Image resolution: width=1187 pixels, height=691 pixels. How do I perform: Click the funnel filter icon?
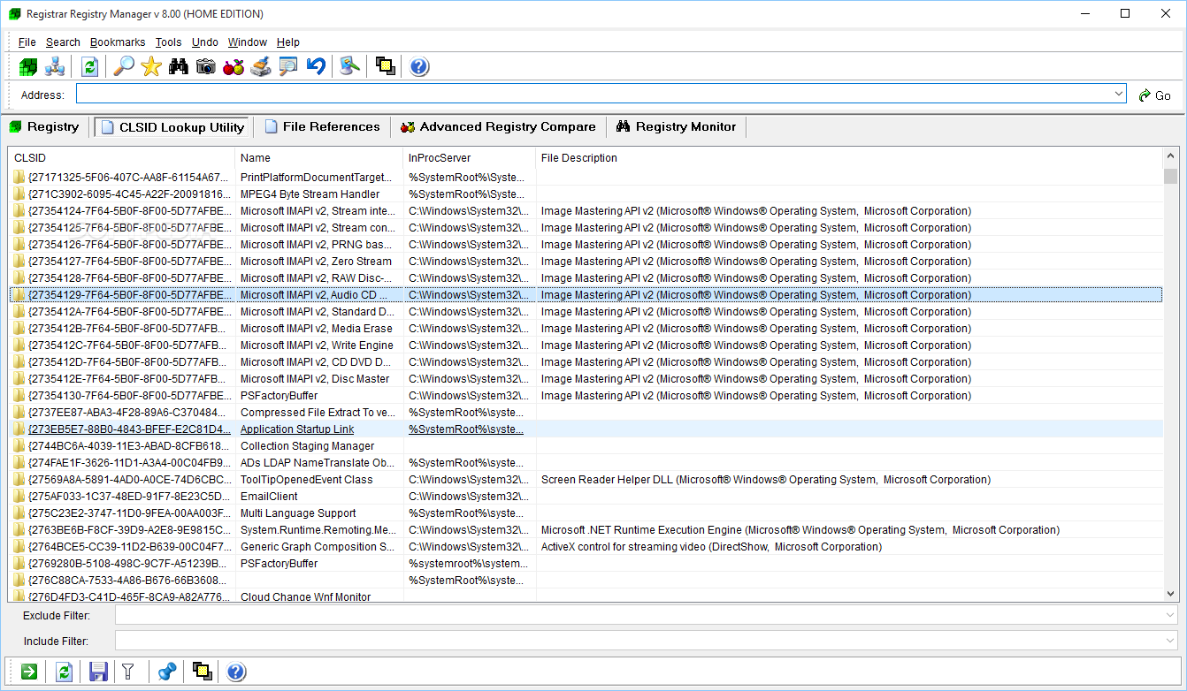click(x=127, y=672)
